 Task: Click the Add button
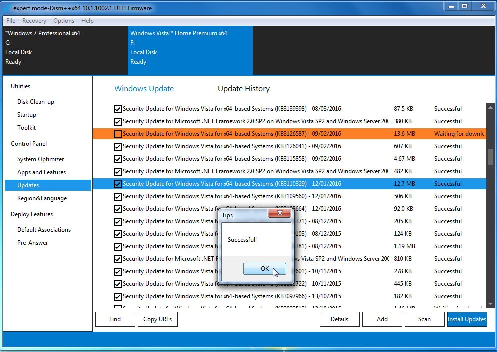(x=382, y=319)
